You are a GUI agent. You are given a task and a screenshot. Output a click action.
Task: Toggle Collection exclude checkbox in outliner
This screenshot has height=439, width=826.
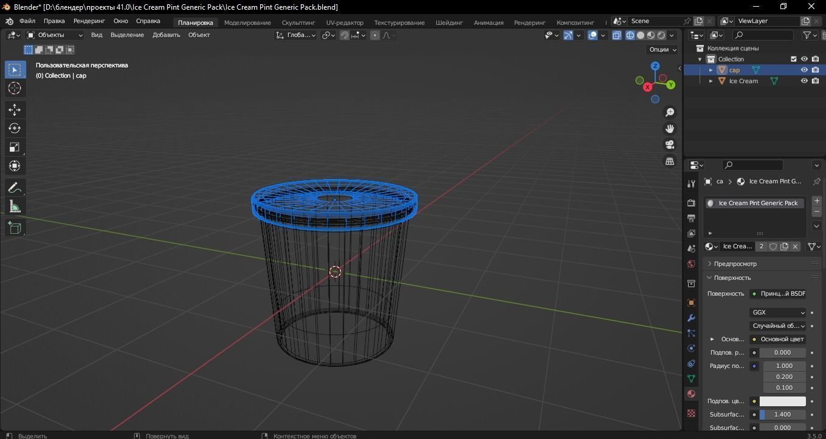click(x=793, y=59)
